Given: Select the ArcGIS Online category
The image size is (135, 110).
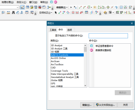Looking at the screenshot, I should [67, 58].
